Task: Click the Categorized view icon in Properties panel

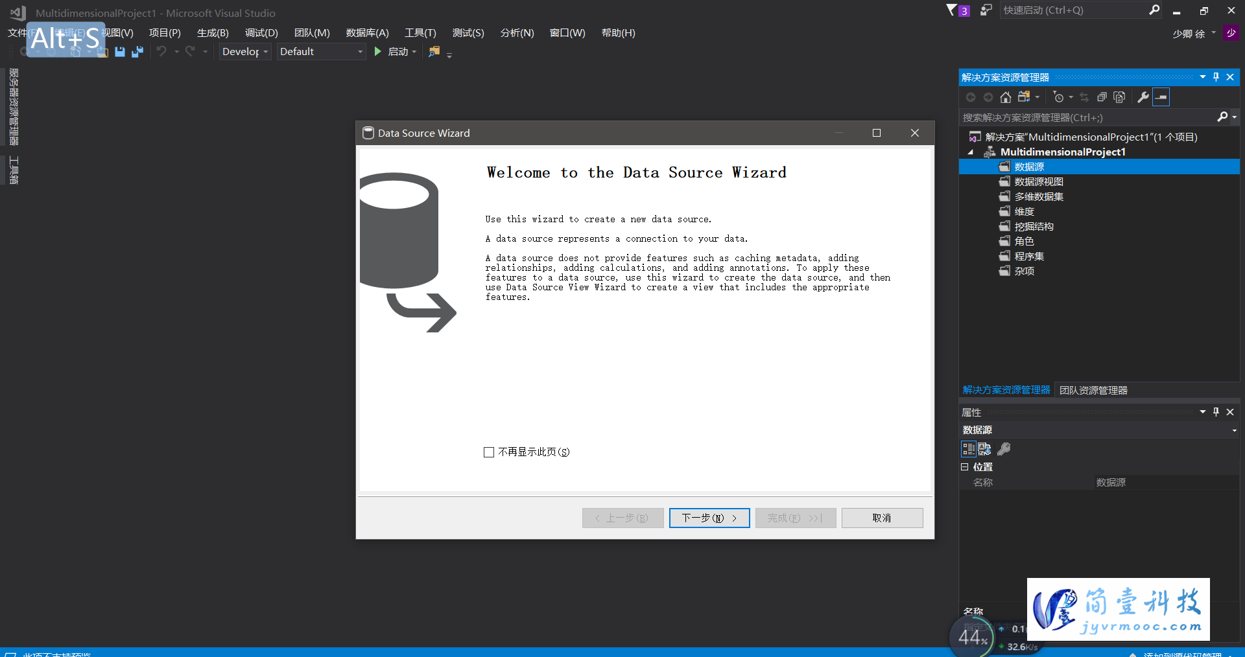Action: (x=969, y=448)
